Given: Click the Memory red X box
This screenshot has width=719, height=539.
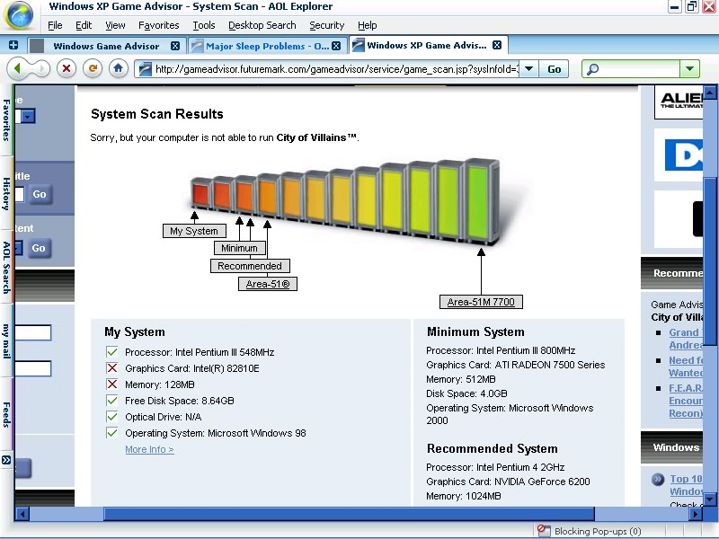Looking at the screenshot, I should 111,384.
